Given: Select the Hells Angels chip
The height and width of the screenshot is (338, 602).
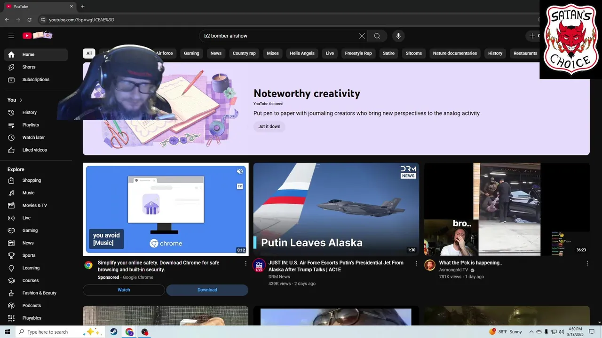Looking at the screenshot, I should pos(302,54).
